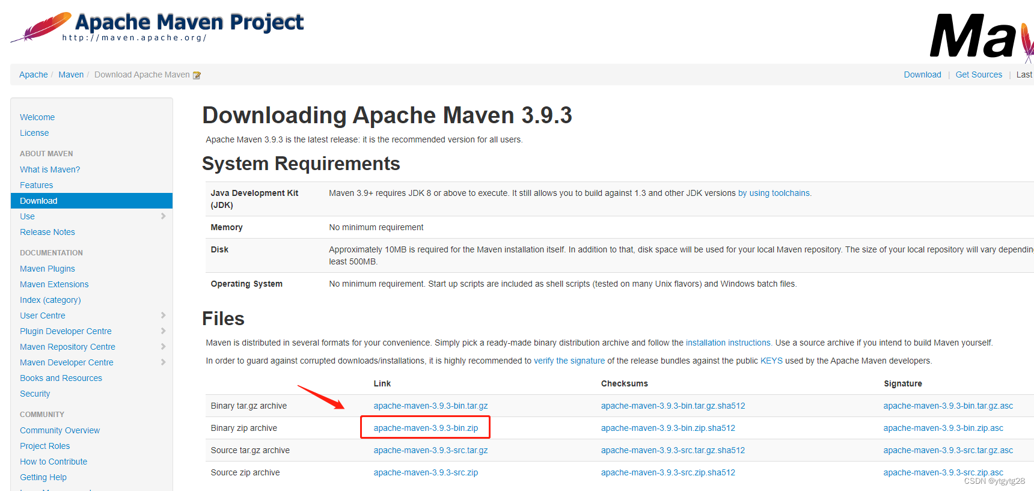Click the 'Source tar.gz archive' row label
The height and width of the screenshot is (491, 1034).
click(x=250, y=450)
